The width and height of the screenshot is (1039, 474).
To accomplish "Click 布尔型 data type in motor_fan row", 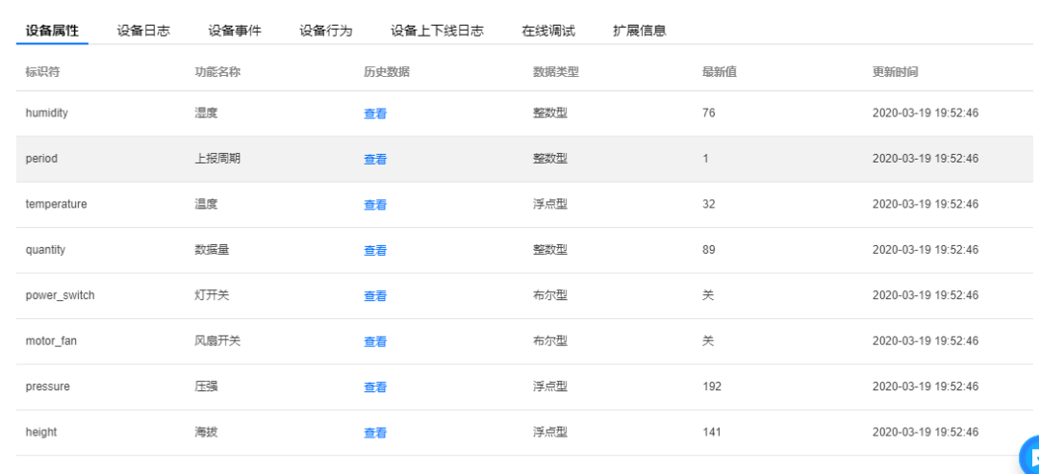I will point(550,341).
